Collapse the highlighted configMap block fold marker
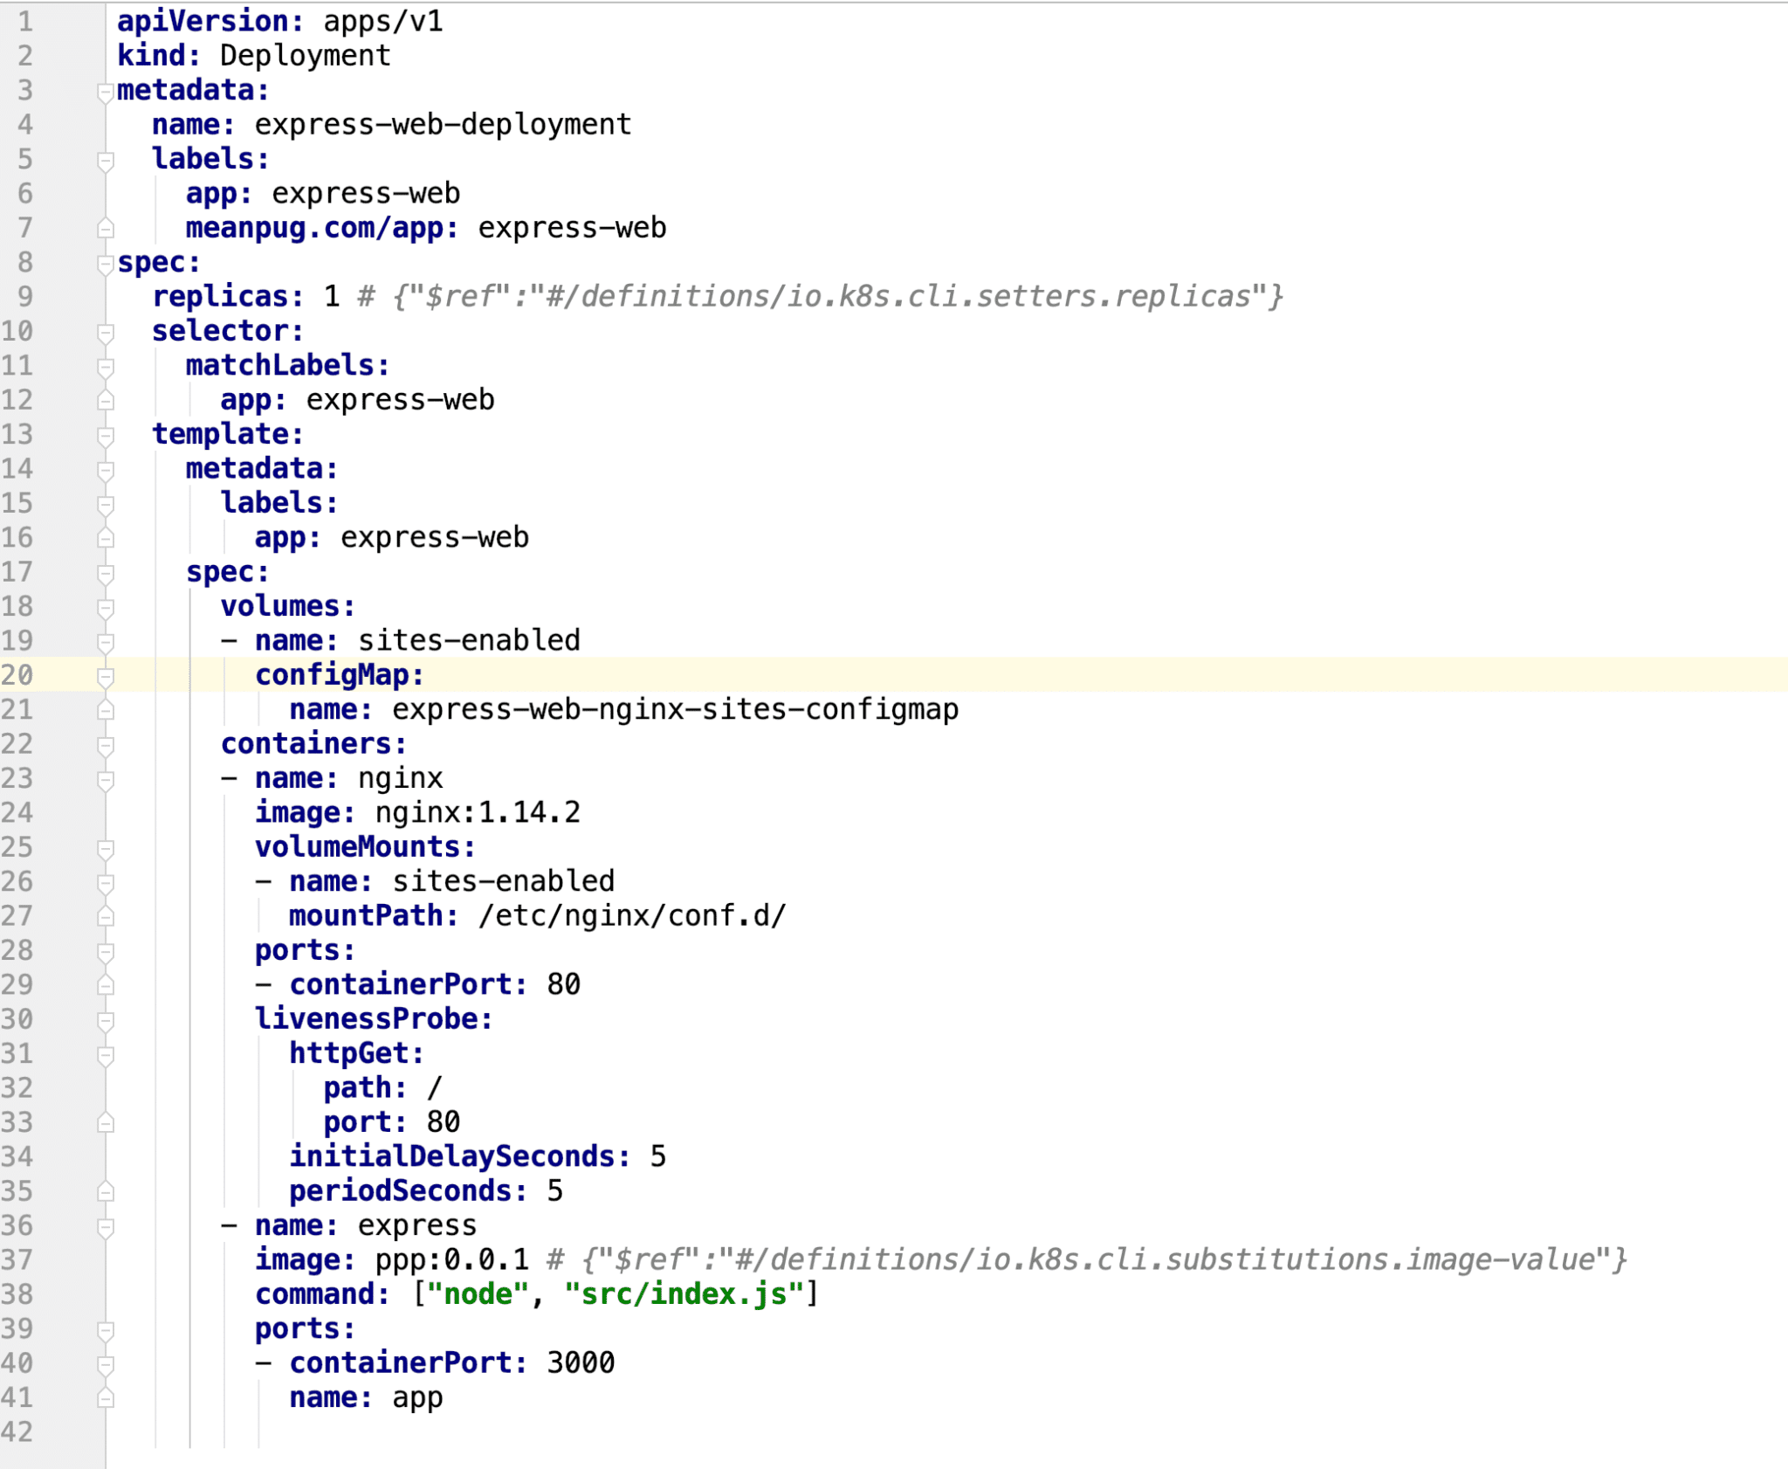Screen dimensions: 1788x1469 105,676
